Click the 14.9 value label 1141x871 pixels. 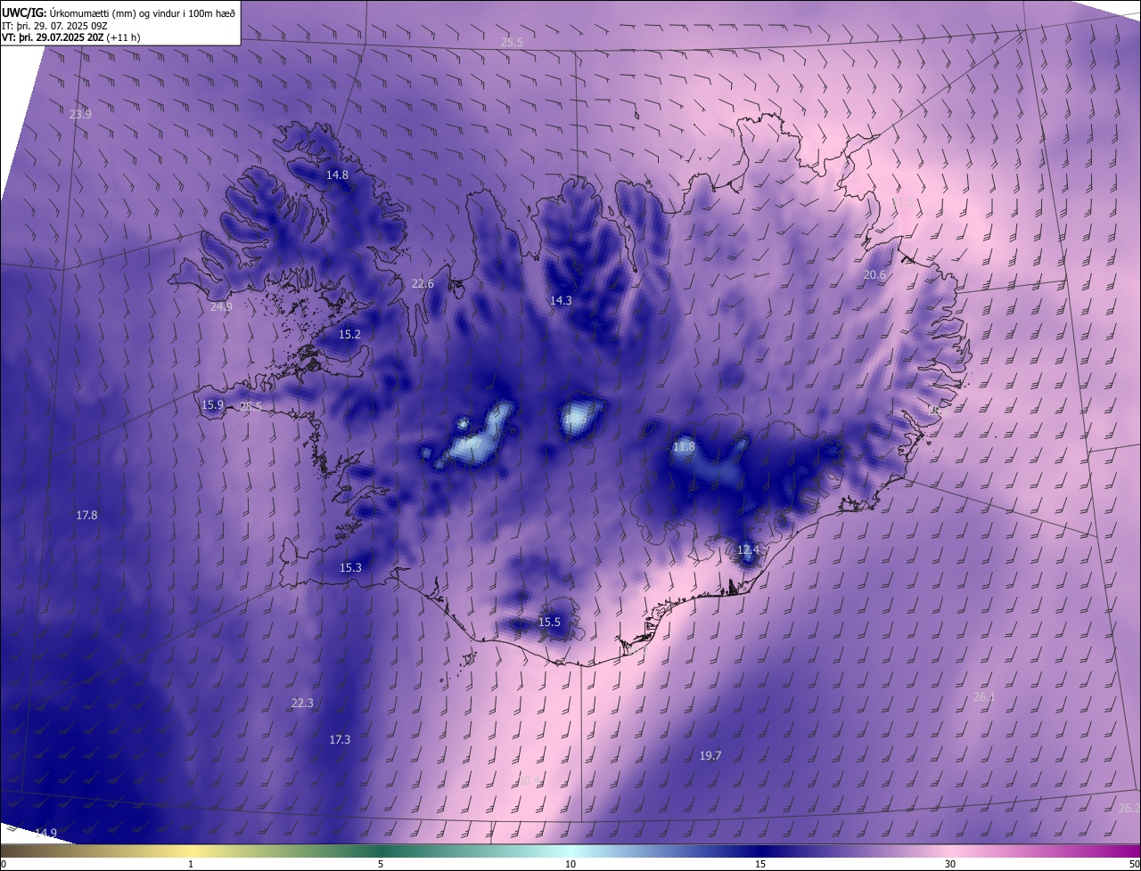45,834
